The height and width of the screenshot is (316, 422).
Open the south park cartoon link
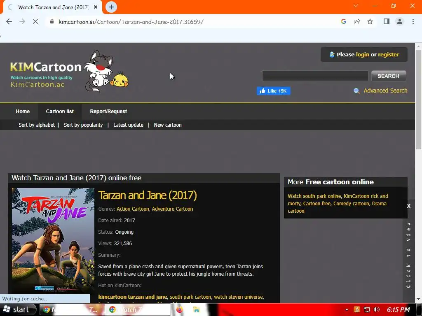(x=190, y=297)
